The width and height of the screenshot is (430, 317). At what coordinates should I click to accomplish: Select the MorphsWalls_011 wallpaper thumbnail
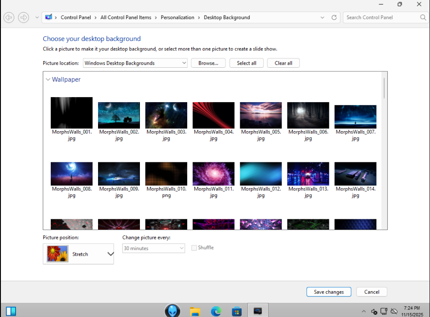[x=213, y=174]
